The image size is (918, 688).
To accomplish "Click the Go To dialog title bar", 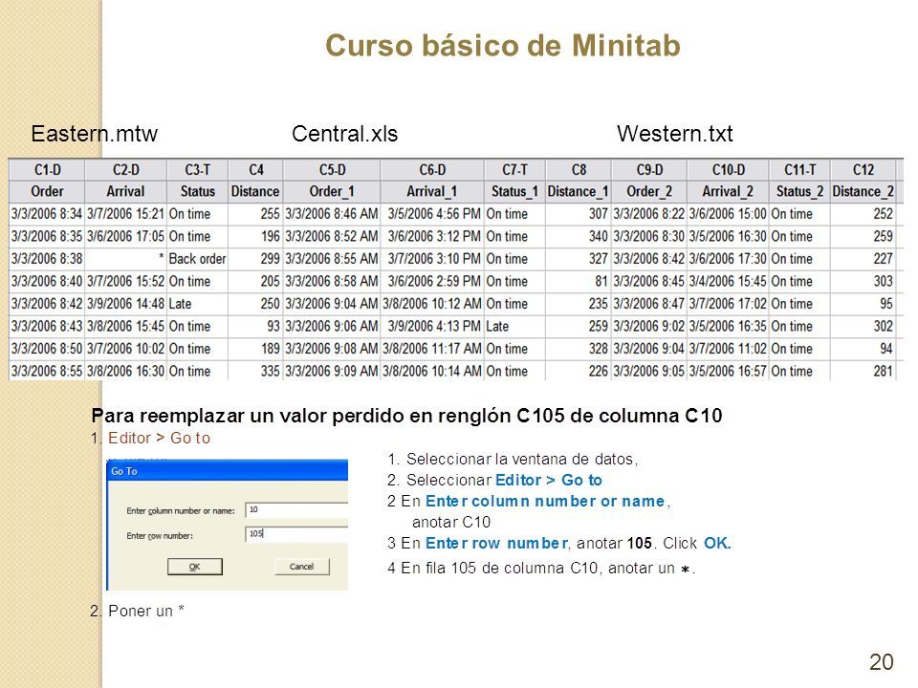I will 228,471.
